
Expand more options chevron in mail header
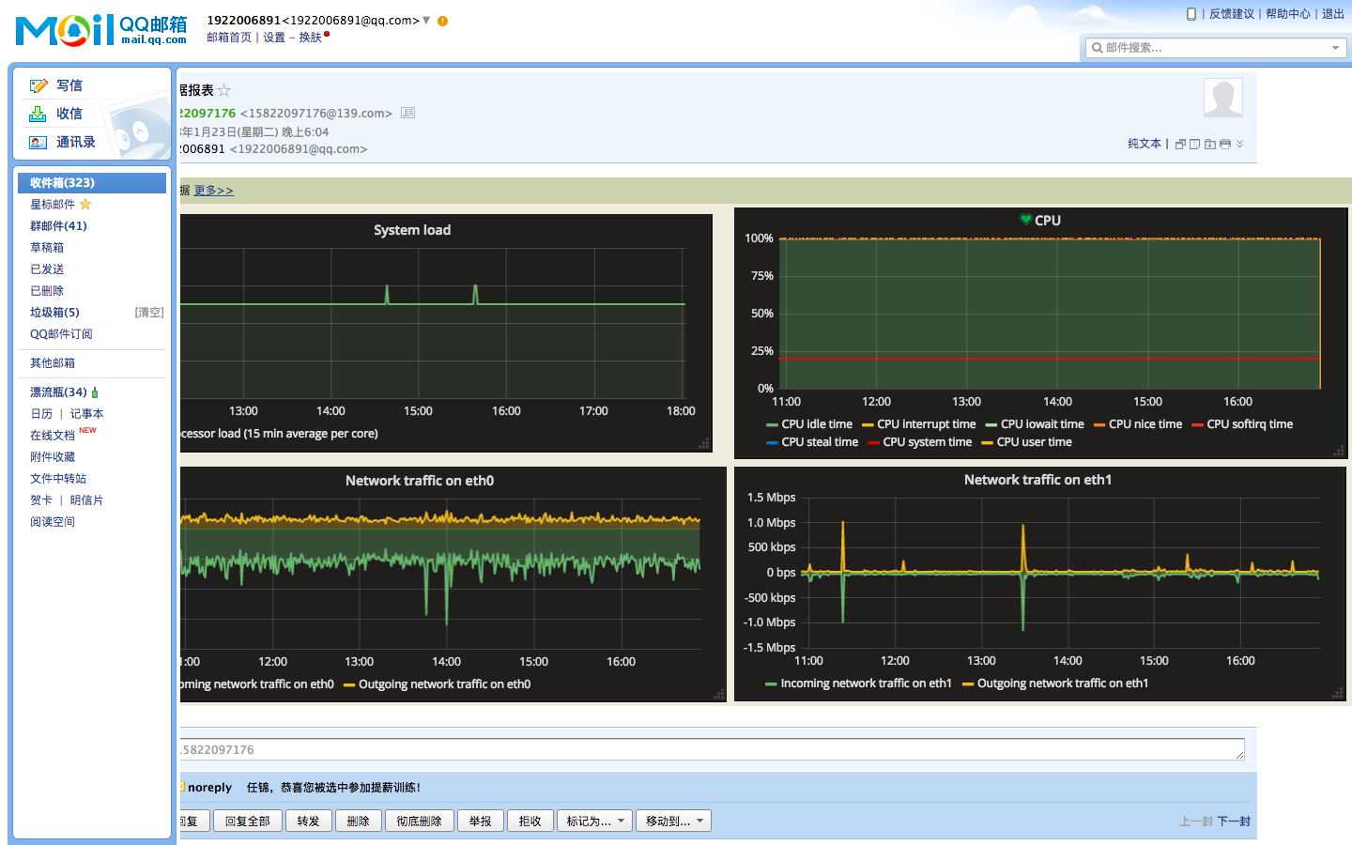coord(1240,144)
